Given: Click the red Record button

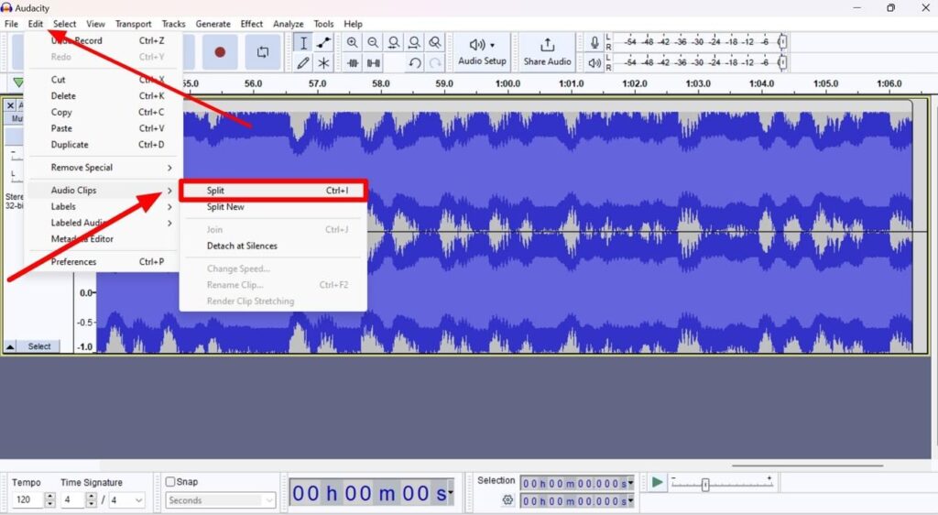Looking at the screenshot, I should 220,52.
